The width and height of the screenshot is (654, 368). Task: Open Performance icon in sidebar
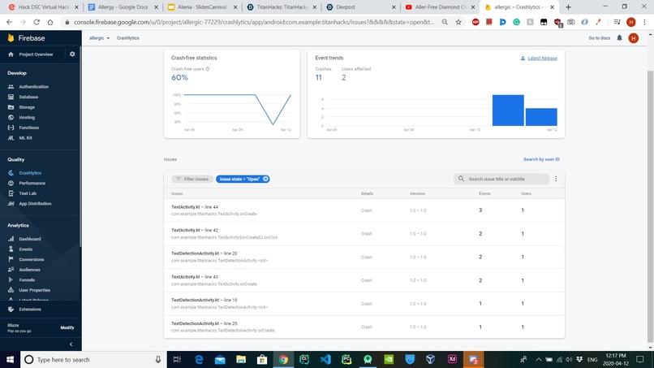[11, 183]
